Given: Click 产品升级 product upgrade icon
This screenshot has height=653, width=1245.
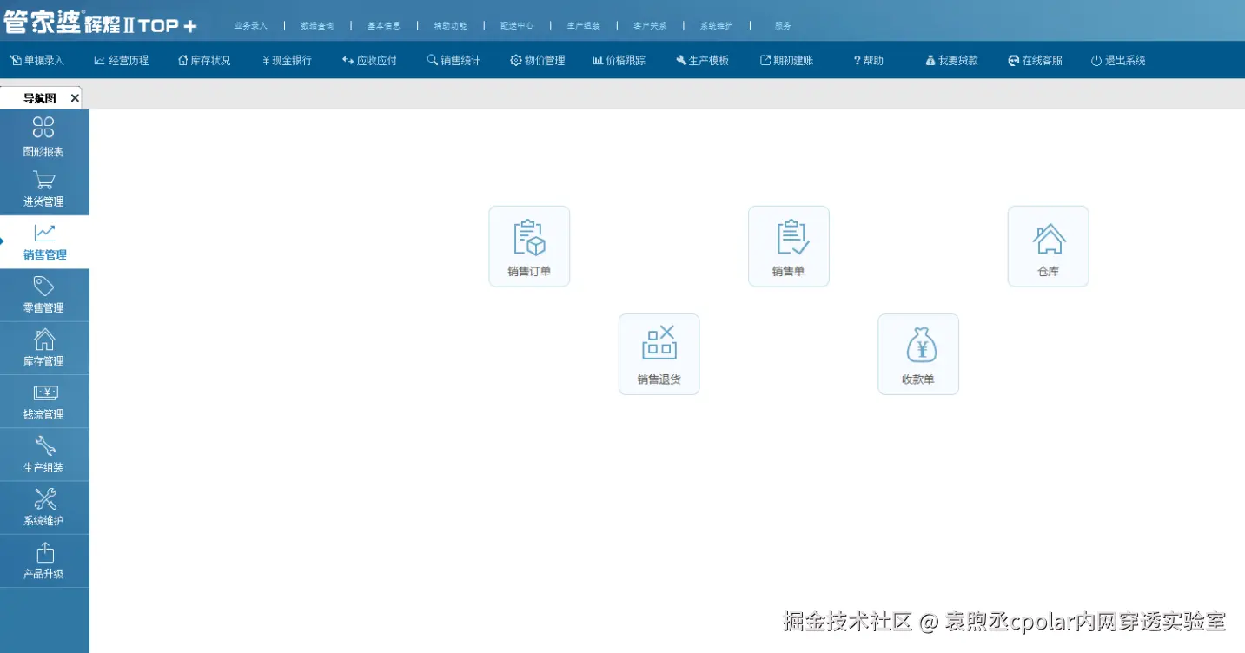Looking at the screenshot, I should (x=43, y=561).
